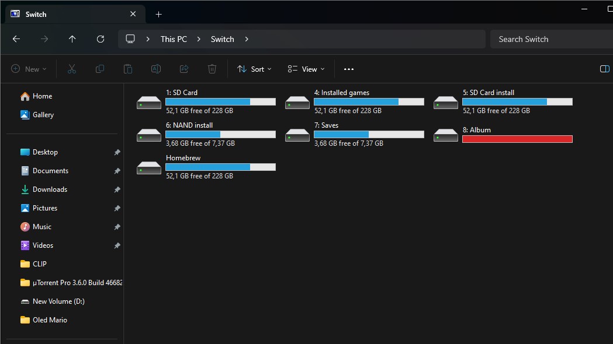The width and height of the screenshot is (613, 344).
Task: Open the three-dot See more menu
Action: [349, 69]
